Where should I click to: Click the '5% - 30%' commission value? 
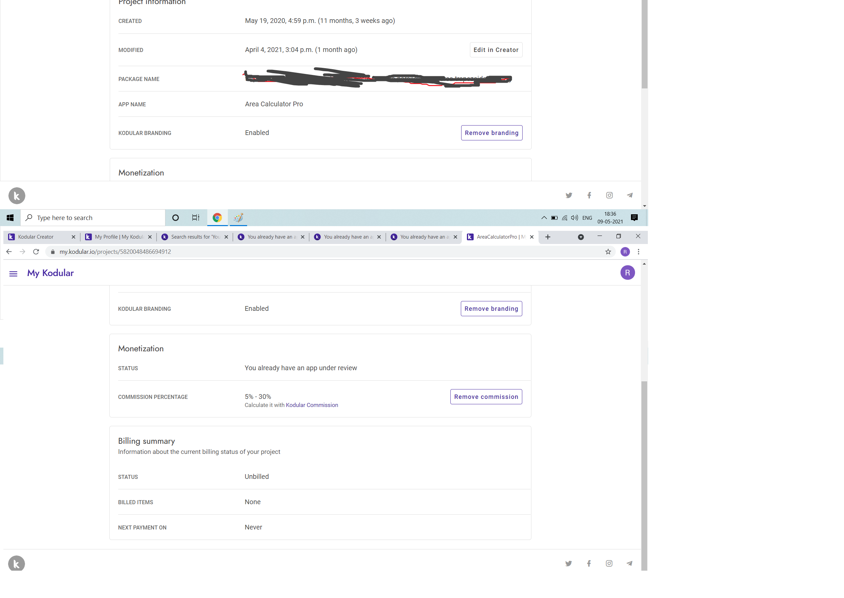coord(258,397)
